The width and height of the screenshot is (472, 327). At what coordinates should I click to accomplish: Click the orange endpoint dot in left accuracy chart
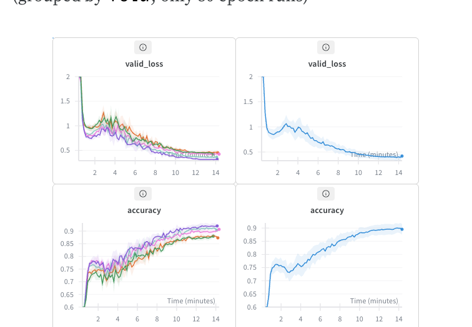point(217,237)
